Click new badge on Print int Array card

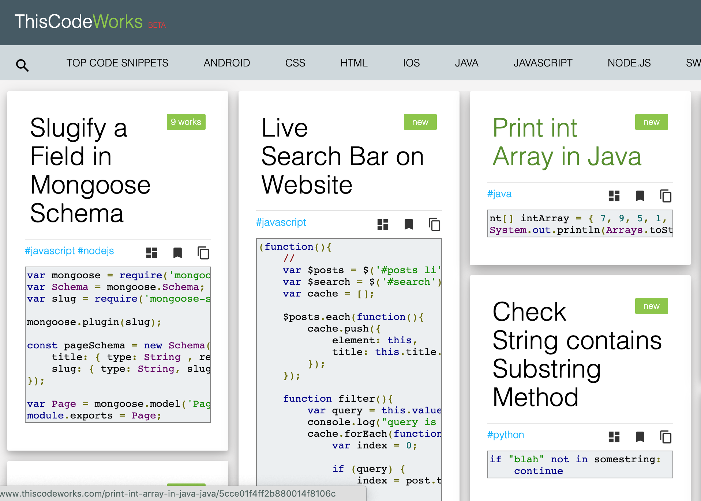point(651,122)
